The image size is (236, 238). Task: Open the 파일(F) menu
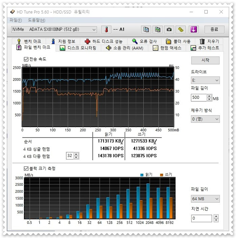pyautogui.click(x=16, y=20)
